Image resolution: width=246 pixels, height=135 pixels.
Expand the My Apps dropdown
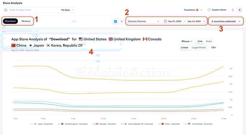[x=67, y=10]
